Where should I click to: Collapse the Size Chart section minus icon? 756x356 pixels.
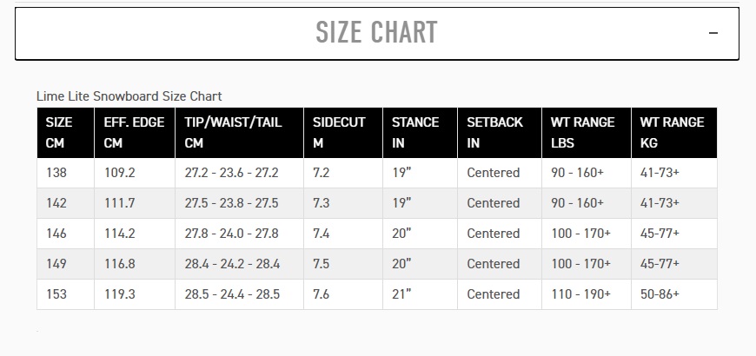point(713,33)
